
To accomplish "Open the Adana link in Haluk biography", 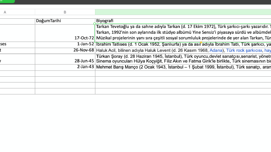I will (x=216, y=50).
